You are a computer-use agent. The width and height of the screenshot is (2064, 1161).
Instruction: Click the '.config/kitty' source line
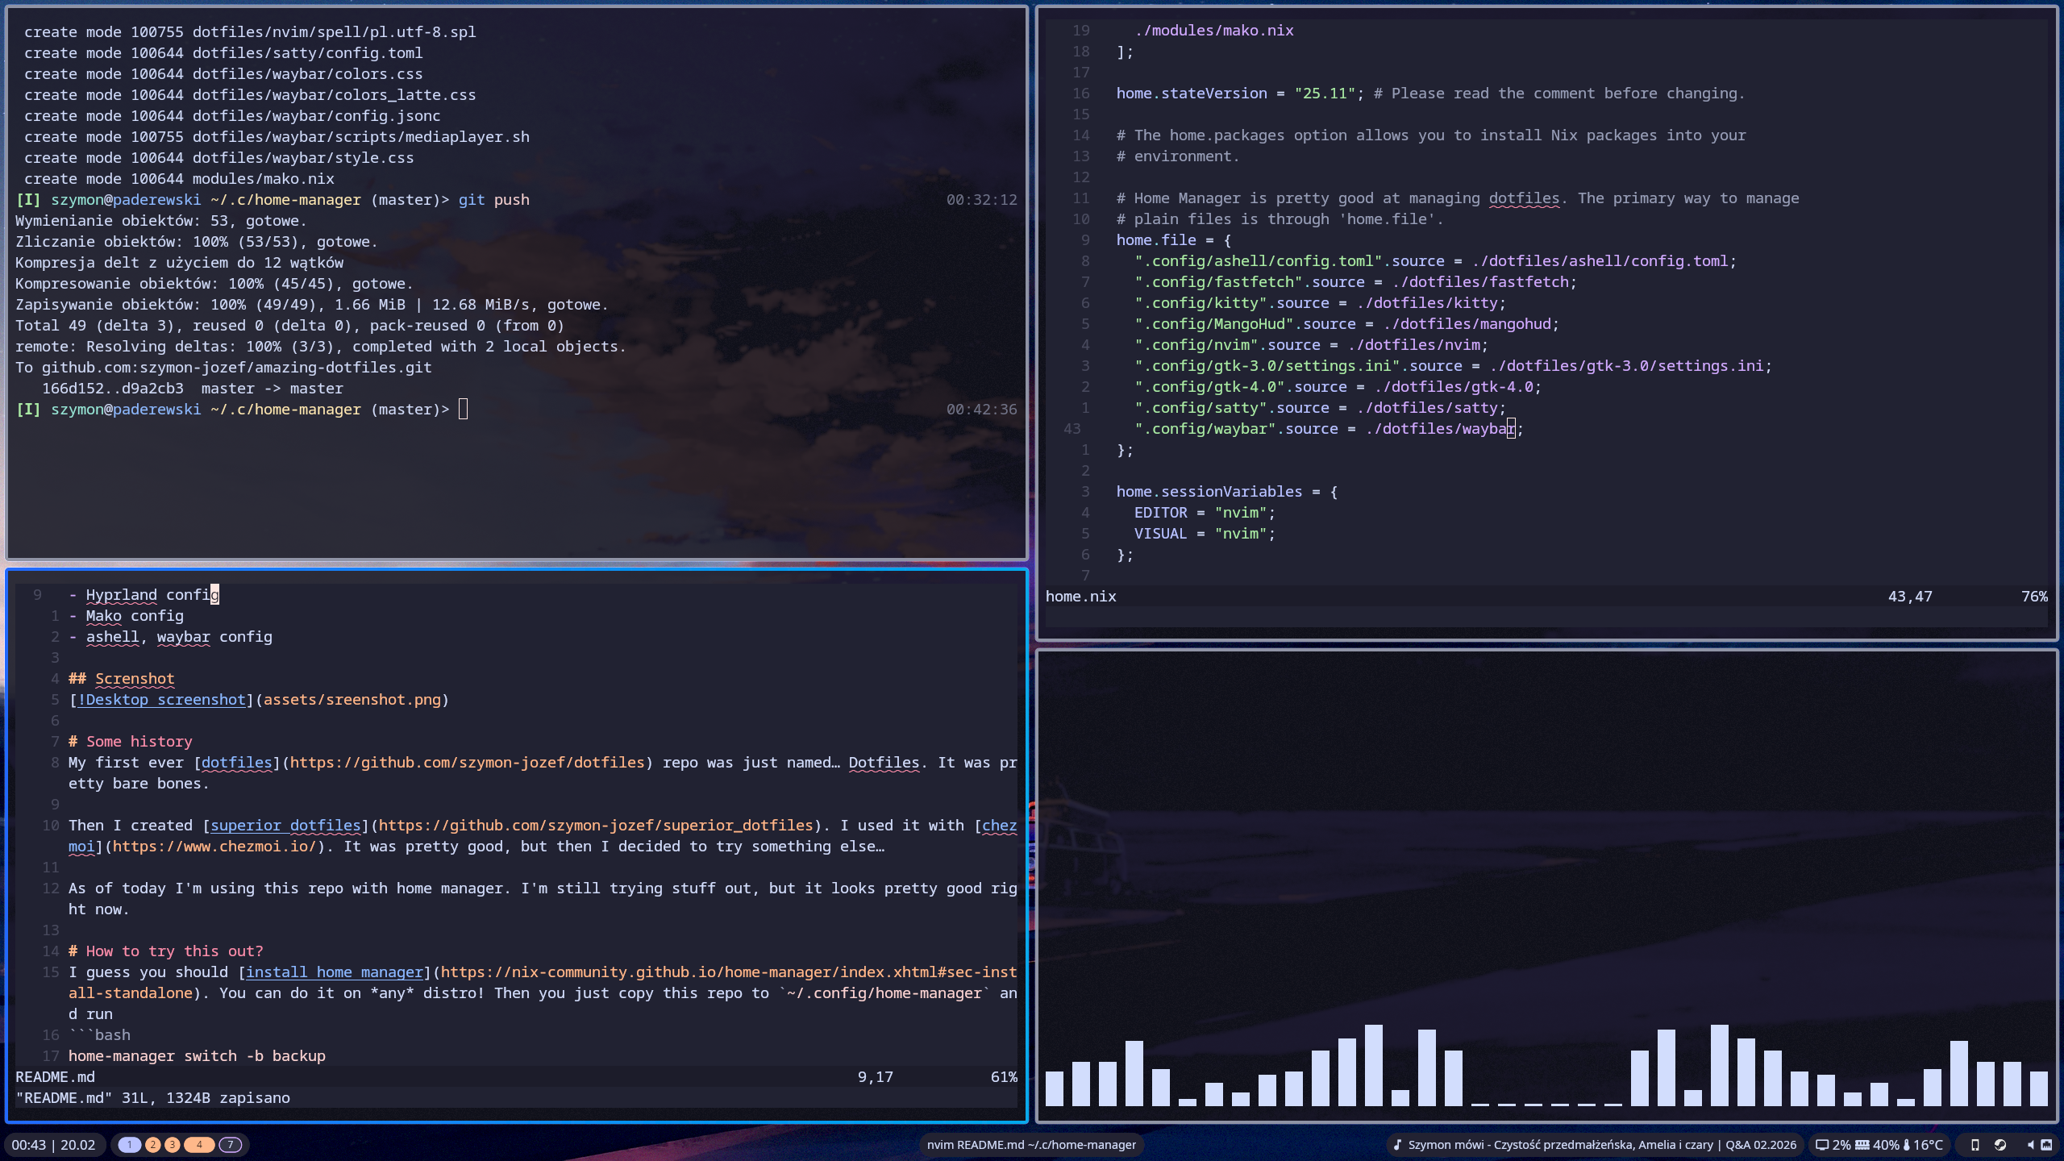(x=1321, y=302)
